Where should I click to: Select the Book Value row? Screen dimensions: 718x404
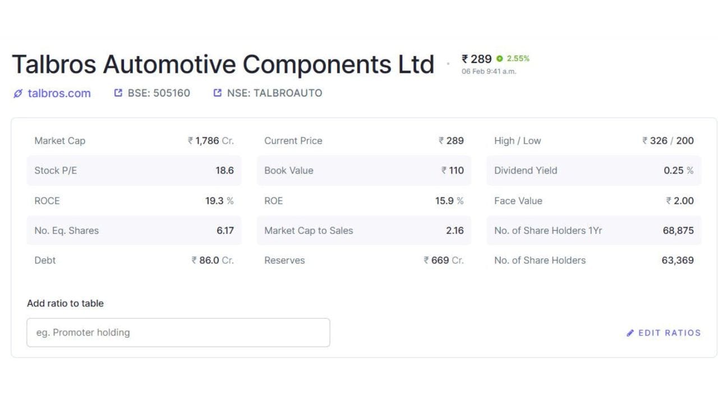point(363,171)
